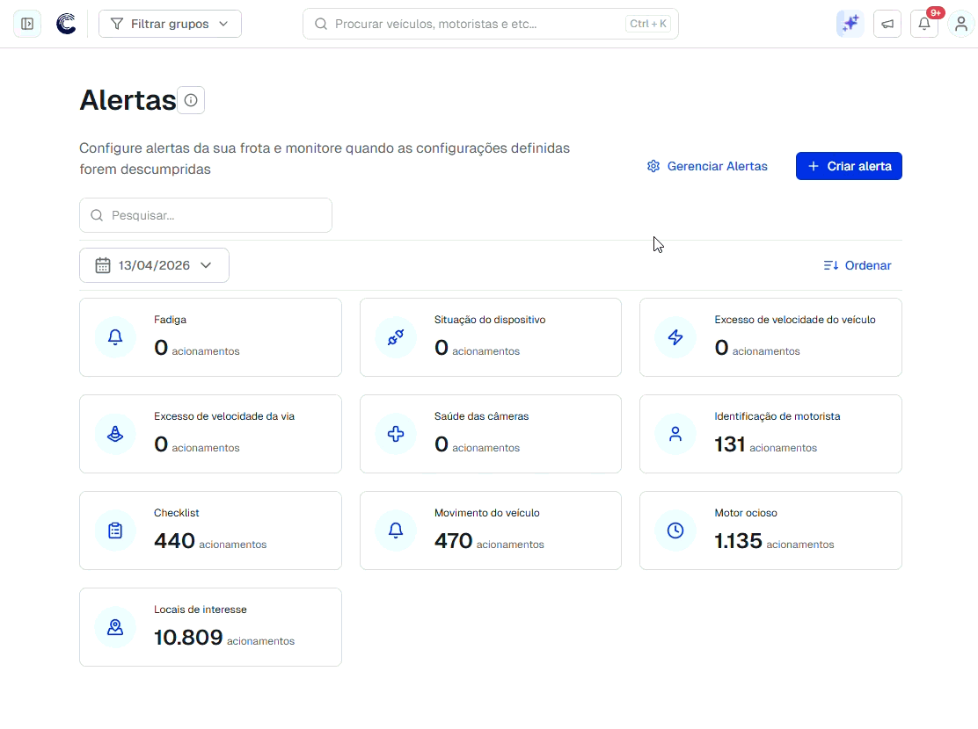
Task: Open the Saúde das câmeras health icon
Action: [x=396, y=433]
